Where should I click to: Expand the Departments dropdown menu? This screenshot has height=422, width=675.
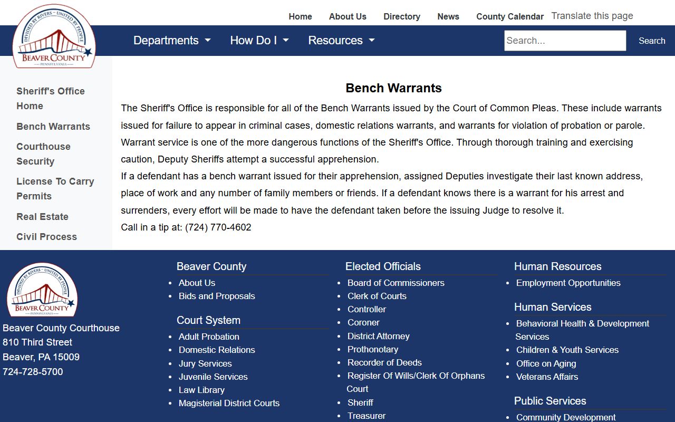[x=172, y=41]
